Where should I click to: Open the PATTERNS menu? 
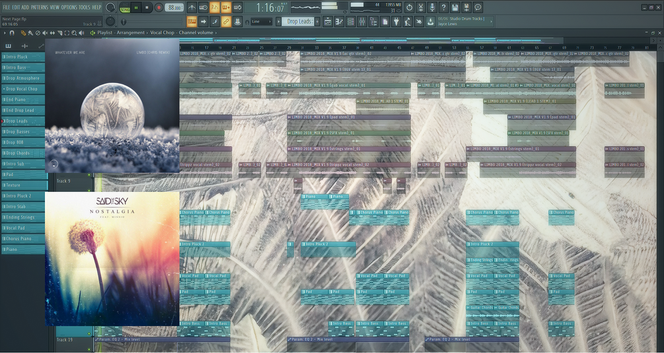tap(39, 7)
